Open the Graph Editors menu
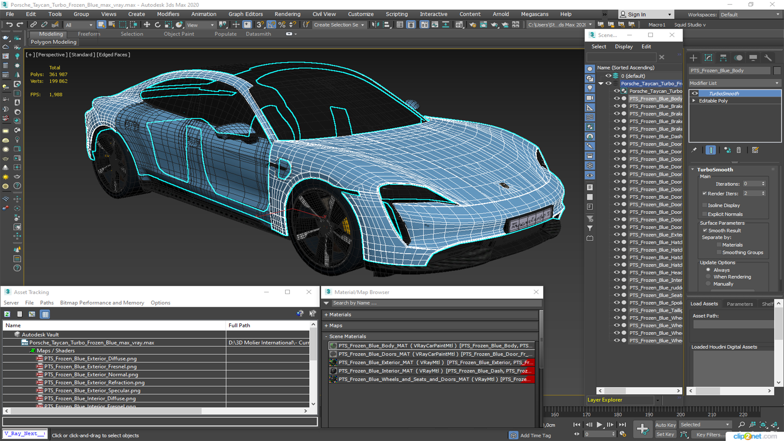The image size is (784, 441). (x=246, y=14)
